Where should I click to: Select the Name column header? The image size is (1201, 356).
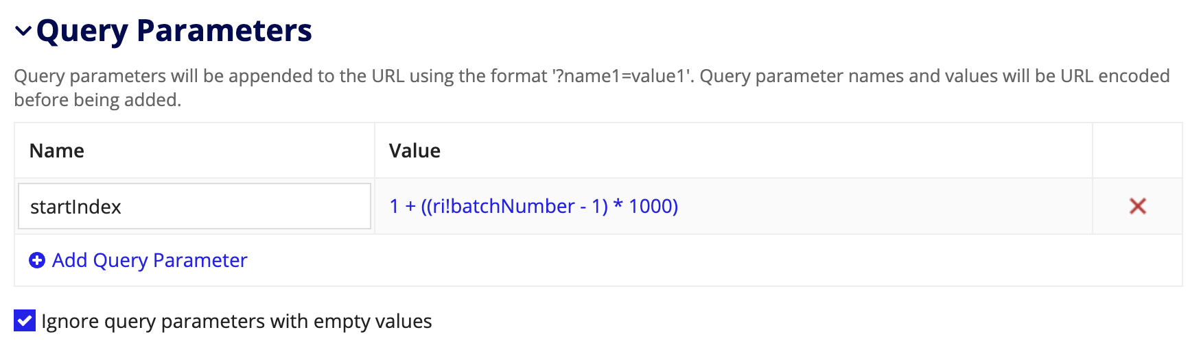click(57, 151)
